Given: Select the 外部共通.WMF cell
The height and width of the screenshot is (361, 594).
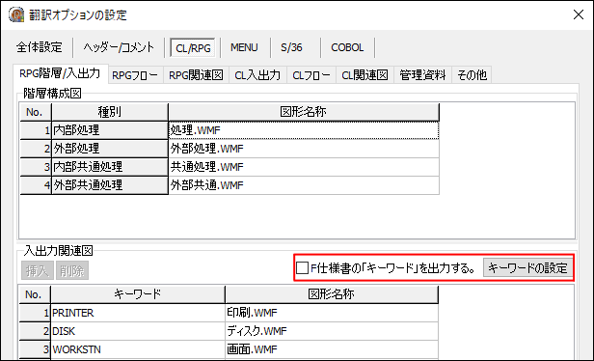Looking at the screenshot, I should (304, 185).
